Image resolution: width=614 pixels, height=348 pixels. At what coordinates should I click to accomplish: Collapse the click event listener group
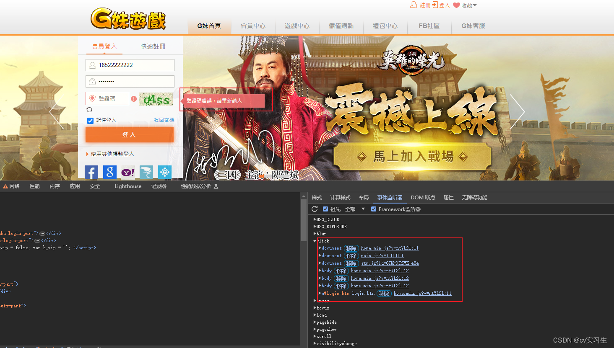click(x=315, y=241)
